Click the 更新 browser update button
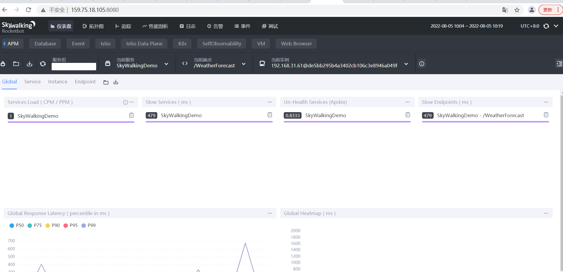Image resolution: width=563 pixels, height=272 pixels. click(x=551, y=10)
